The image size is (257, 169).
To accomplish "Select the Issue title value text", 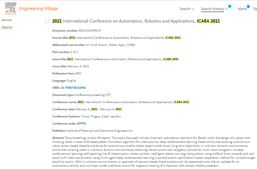I will [123, 59].
